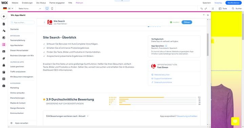This screenshot has height=128, width=244.
Task: Click Apps verwalten at sidebar bottom
Action: 19,123
